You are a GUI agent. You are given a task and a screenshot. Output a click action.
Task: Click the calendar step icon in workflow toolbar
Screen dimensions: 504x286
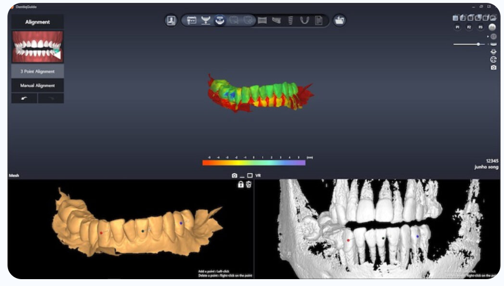tap(191, 21)
